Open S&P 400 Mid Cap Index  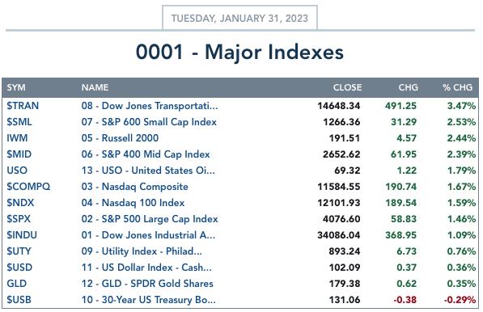[146, 154]
